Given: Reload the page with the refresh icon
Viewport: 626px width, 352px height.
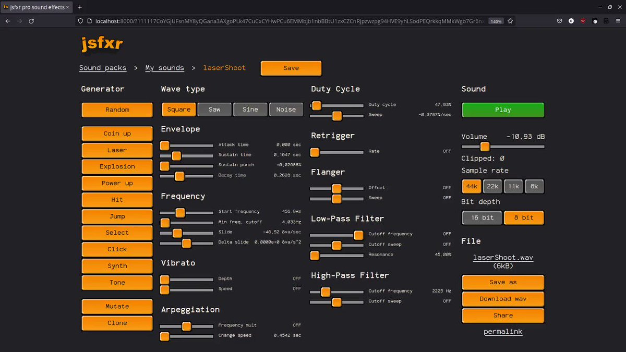Looking at the screenshot, I should point(31,21).
